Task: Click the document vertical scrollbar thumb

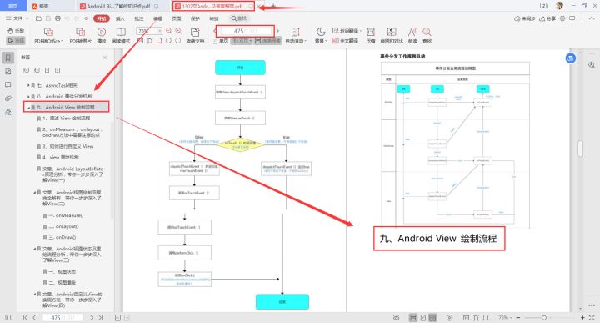Action: point(581,149)
